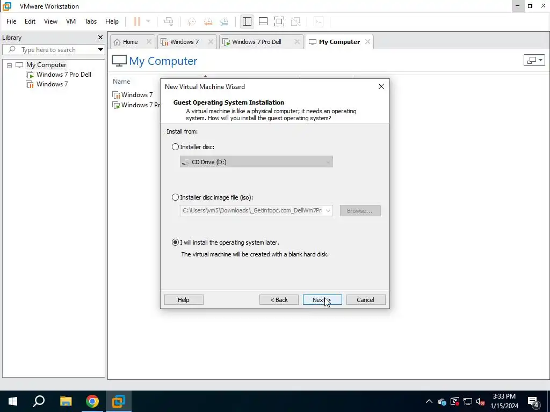Click the wizard Help button
Viewport: 550px width, 412px height.
click(184, 300)
